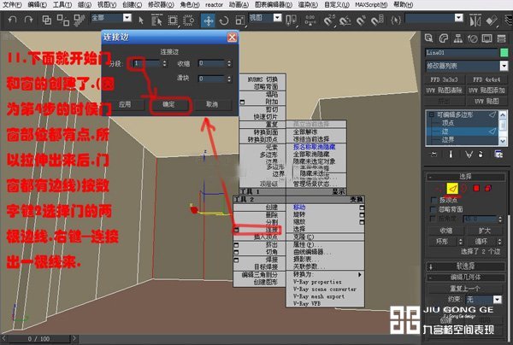Collapse the 编辑几何体 rollout header
Image resolution: width=513 pixels, height=345 pixels.
tap(465, 278)
